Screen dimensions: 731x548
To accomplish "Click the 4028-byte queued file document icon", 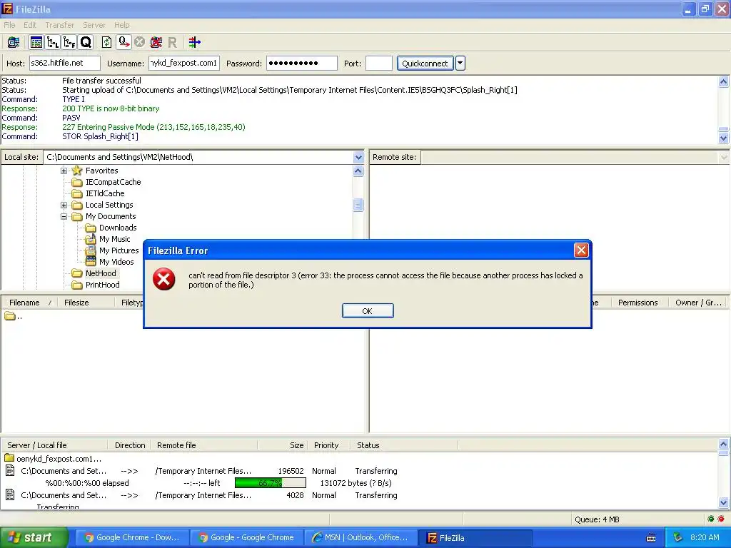I will [x=10, y=495].
